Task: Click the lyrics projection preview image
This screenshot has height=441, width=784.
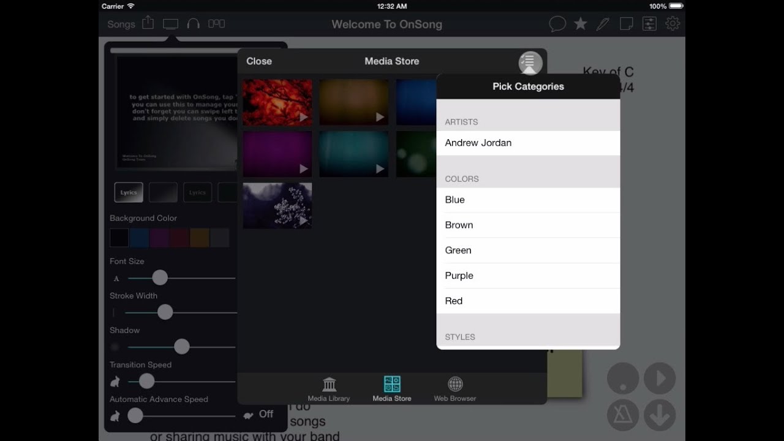Action: (176, 113)
